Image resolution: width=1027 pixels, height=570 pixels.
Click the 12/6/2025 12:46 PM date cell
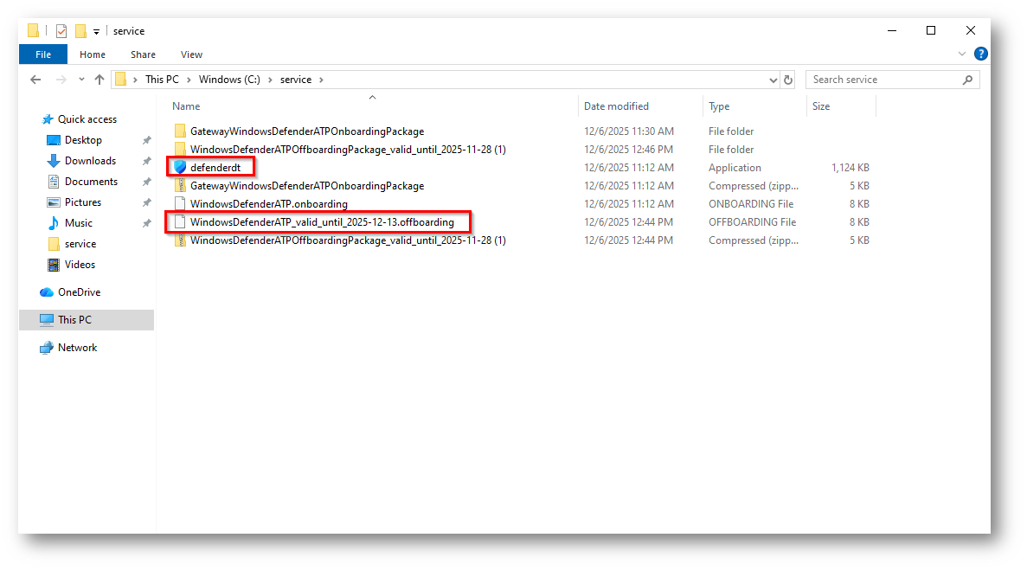[628, 150]
